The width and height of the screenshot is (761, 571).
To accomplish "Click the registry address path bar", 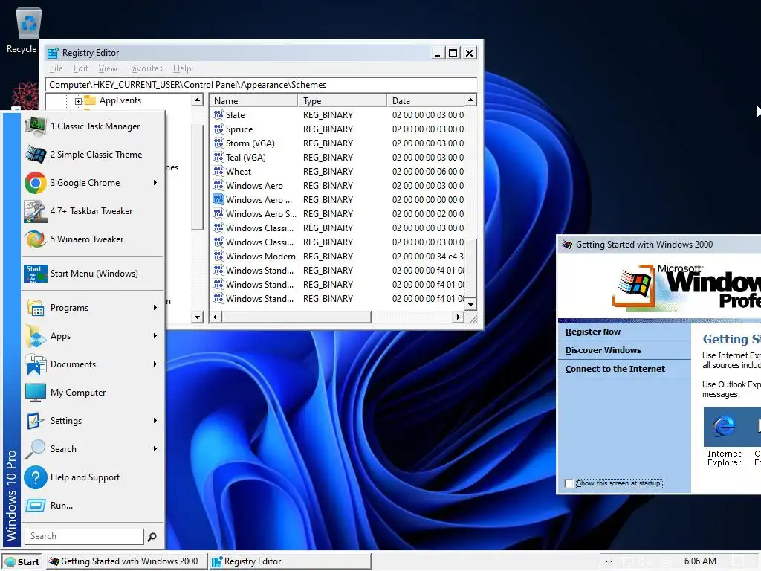I will click(x=261, y=85).
